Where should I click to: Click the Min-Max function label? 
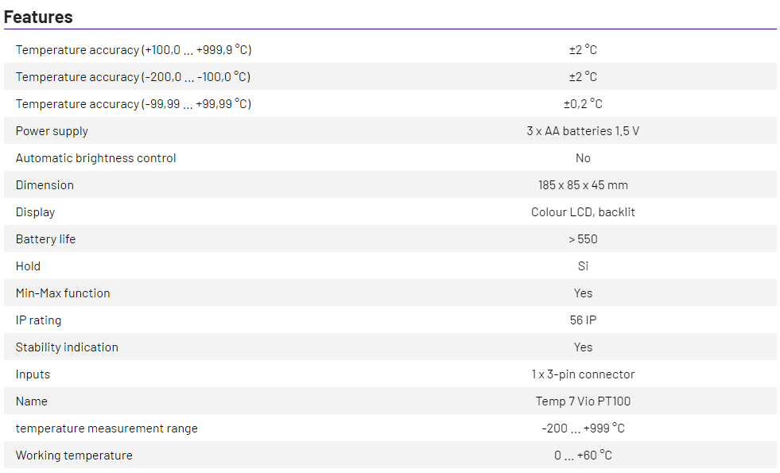(x=63, y=293)
